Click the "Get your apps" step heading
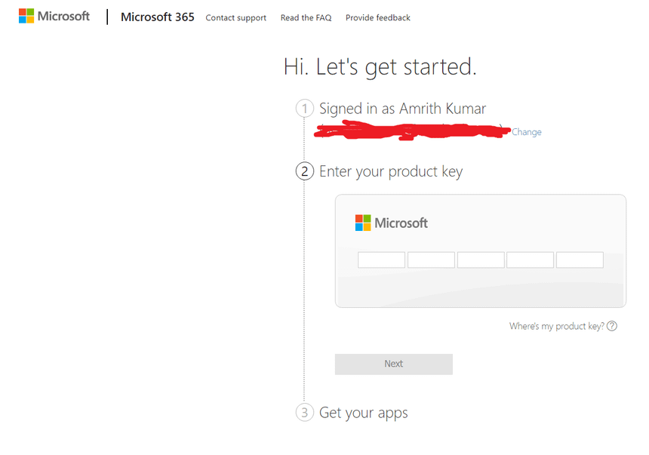The width and height of the screenshot is (649, 455). (x=363, y=413)
